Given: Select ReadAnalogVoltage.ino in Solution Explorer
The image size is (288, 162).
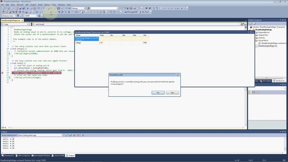Looking at the screenshot, I should (x=267, y=46).
